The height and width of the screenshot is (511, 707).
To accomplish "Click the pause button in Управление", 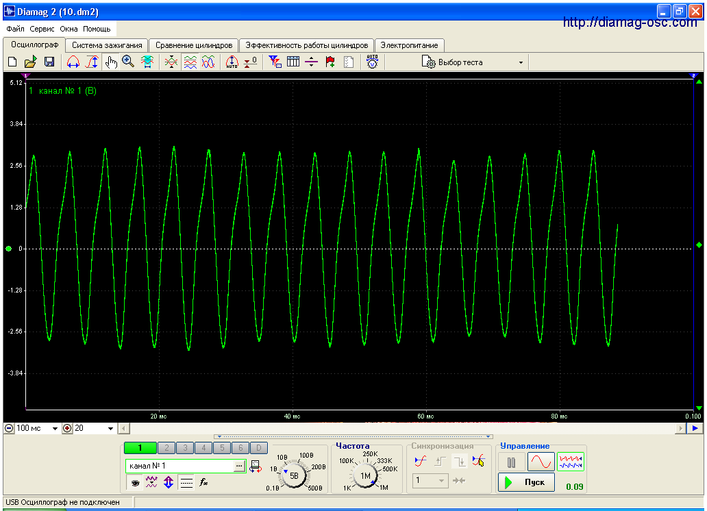I will click(x=511, y=462).
